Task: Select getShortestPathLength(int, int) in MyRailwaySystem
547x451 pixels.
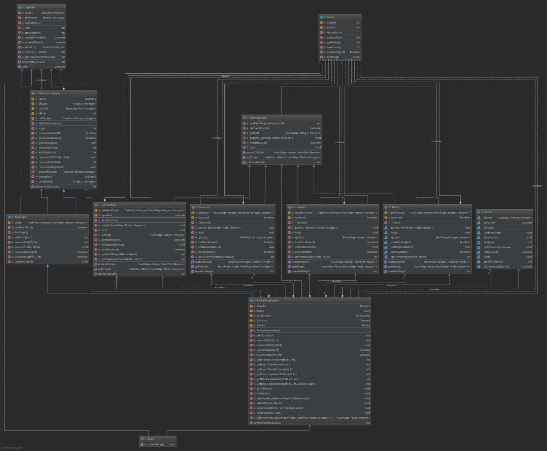Action: point(276,360)
